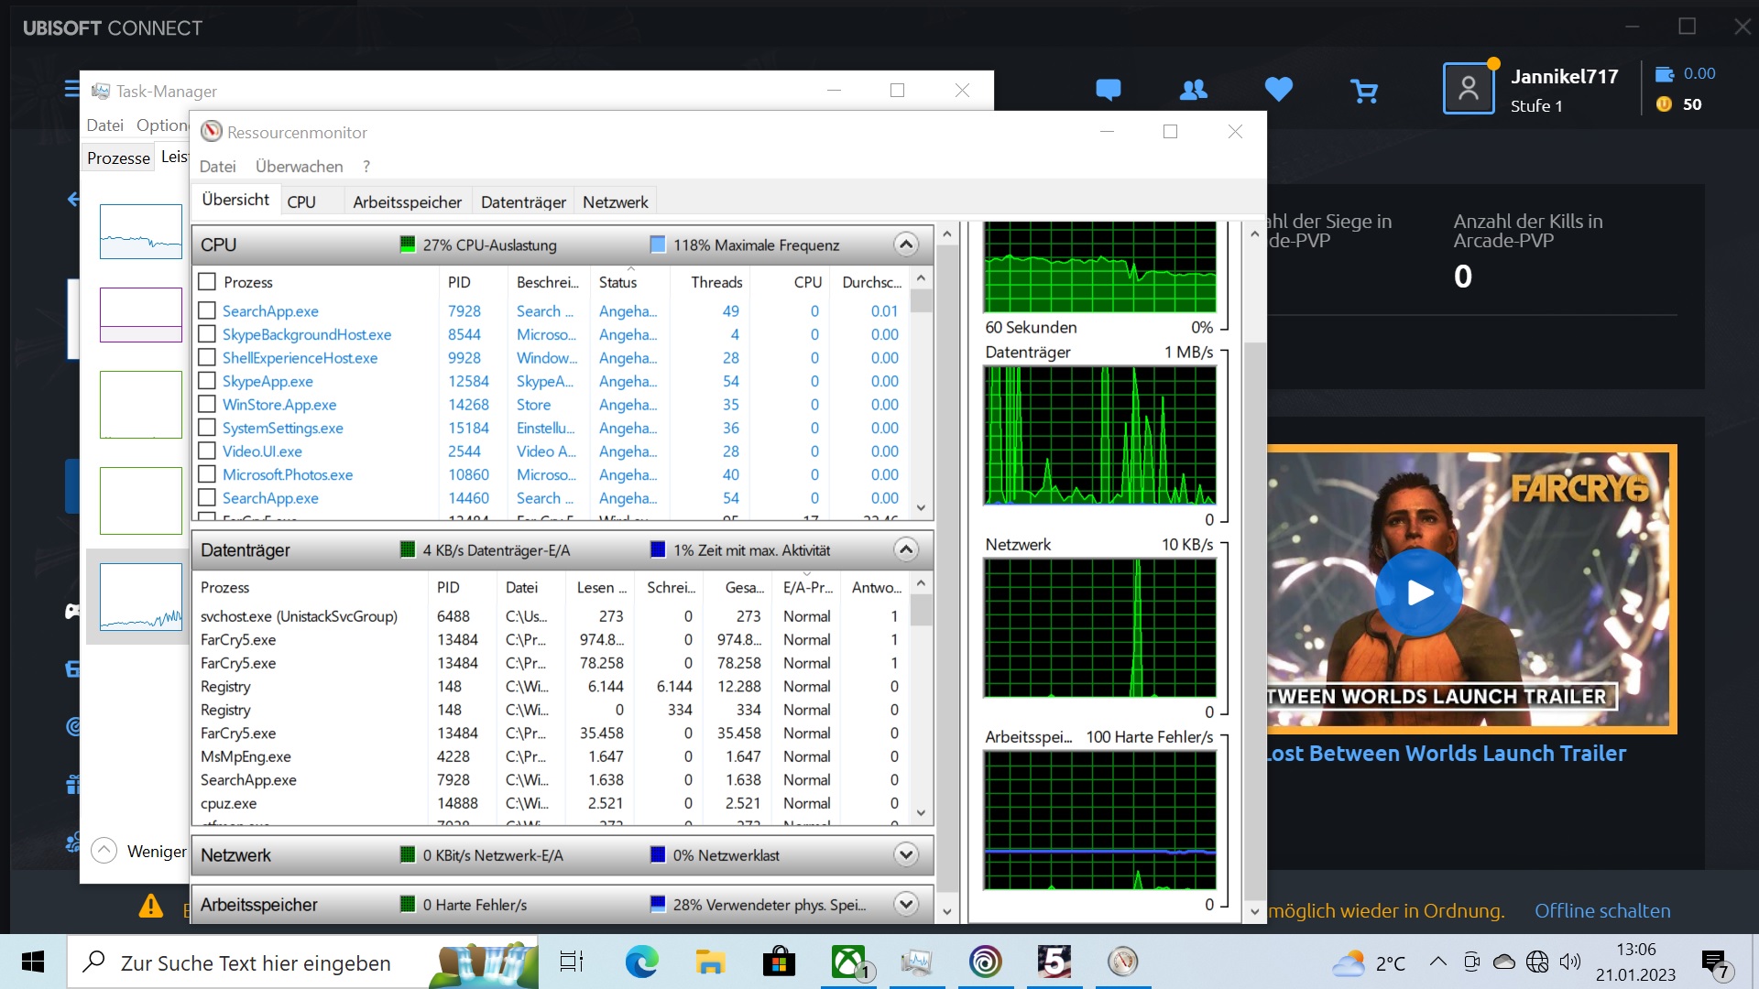Open the Überwachen menu
Viewport: 1759px width, 989px height.
299,167
